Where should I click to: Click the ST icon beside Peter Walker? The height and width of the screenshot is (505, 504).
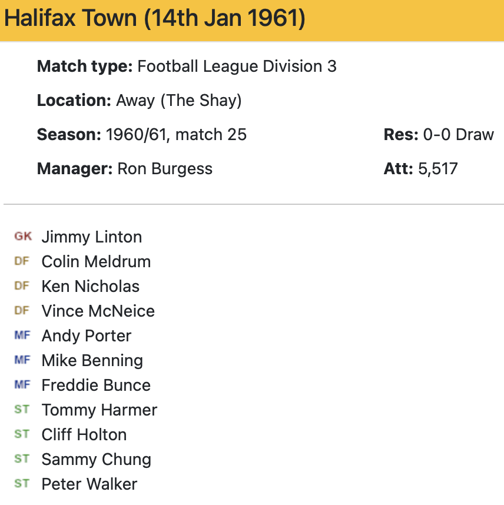(22, 484)
